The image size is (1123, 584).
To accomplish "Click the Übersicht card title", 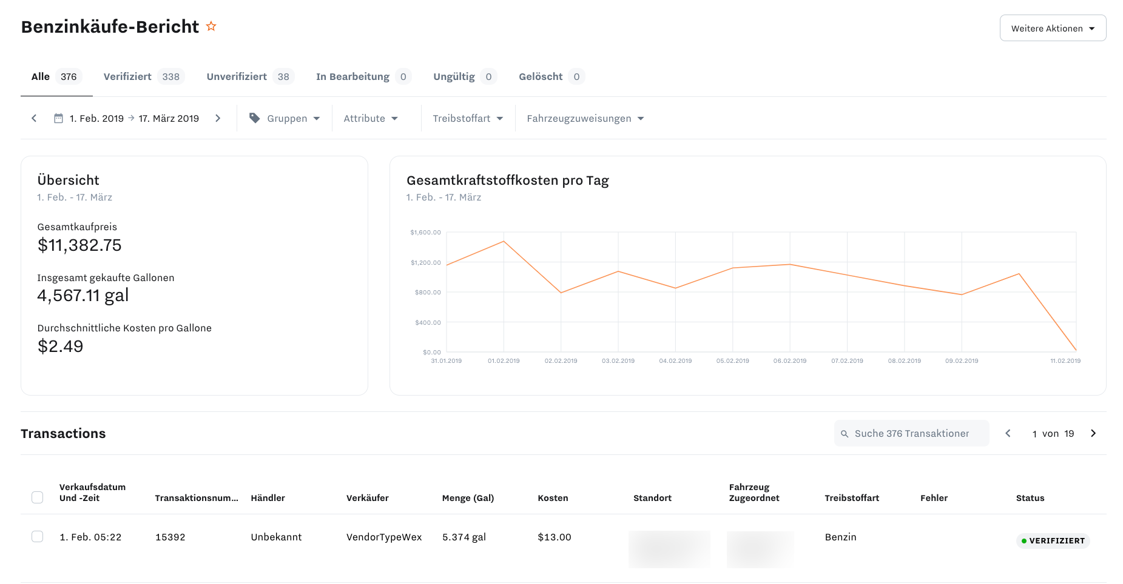I will click(68, 180).
